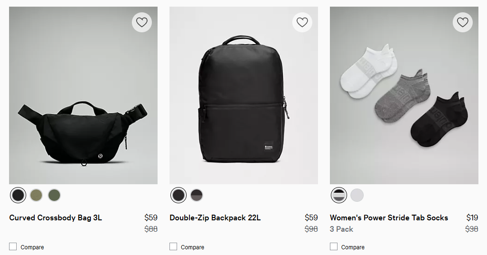The image size is (487, 255).
Task: Go to Women's Power Stride Tab Socks
Action: click(389, 218)
